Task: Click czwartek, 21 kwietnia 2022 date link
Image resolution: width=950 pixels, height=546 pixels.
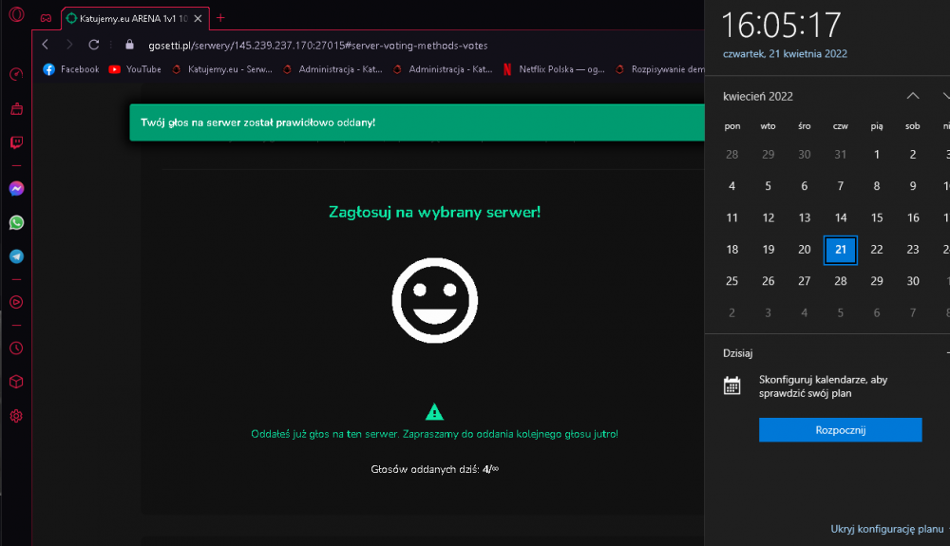Action: click(786, 54)
